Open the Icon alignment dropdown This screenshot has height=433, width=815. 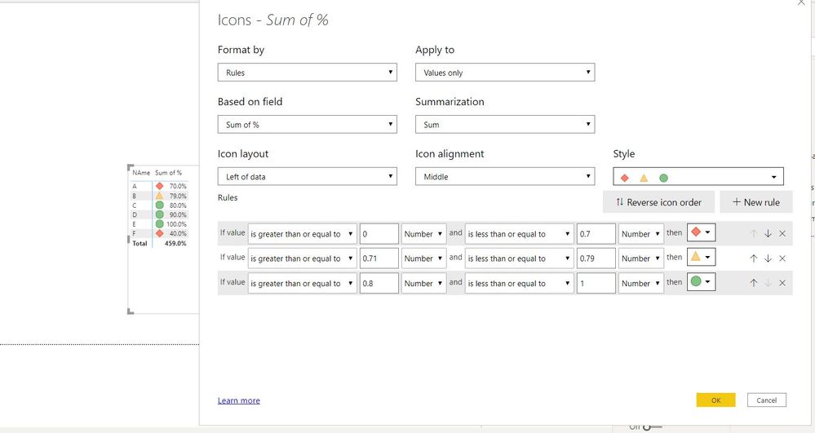click(505, 176)
